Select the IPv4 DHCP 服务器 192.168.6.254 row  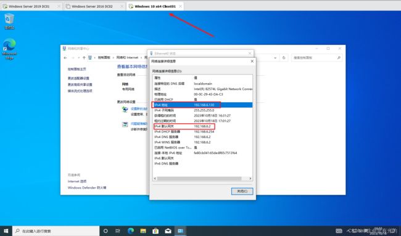point(202,131)
